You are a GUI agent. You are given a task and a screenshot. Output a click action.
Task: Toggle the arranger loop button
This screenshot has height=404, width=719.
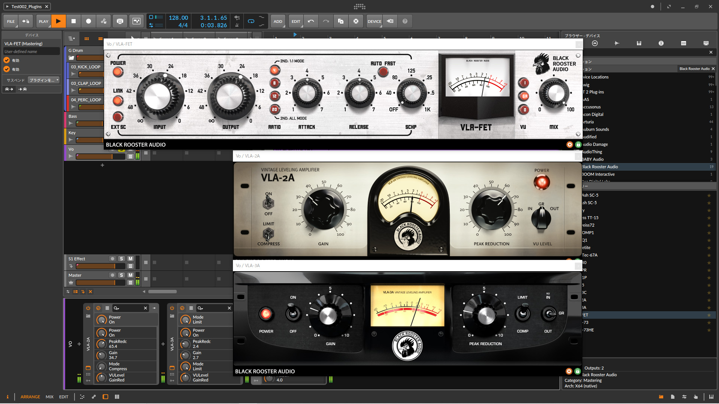(x=251, y=21)
